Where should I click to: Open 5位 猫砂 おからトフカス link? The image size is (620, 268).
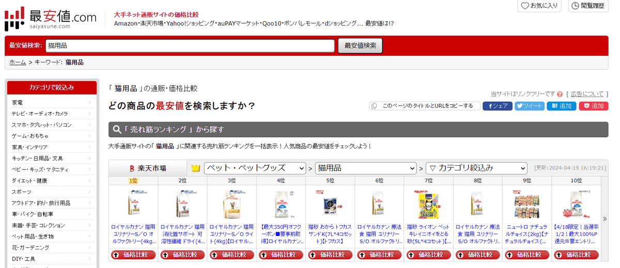coord(330,234)
